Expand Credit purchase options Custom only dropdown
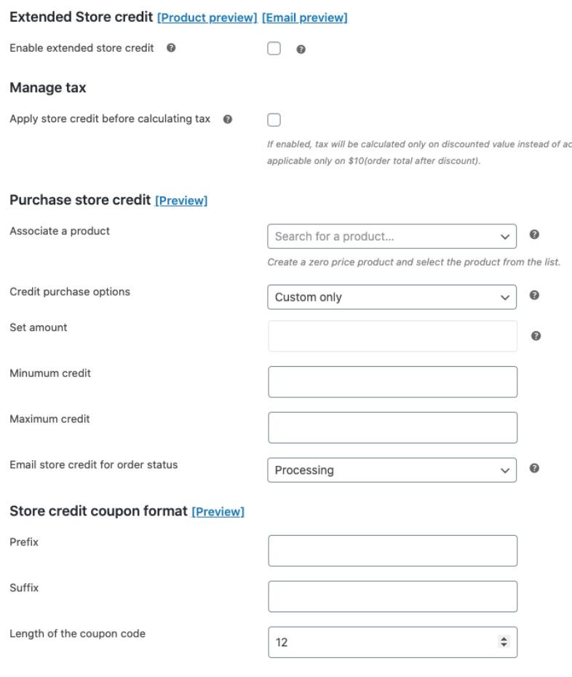The width and height of the screenshot is (572, 677). pos(392,297)
